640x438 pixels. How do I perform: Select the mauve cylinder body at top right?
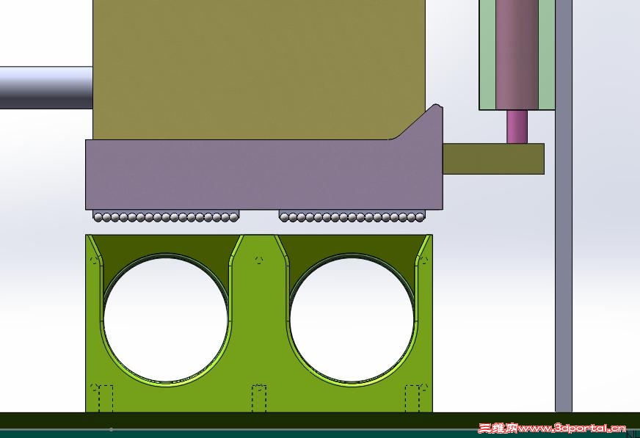[517, 54]
